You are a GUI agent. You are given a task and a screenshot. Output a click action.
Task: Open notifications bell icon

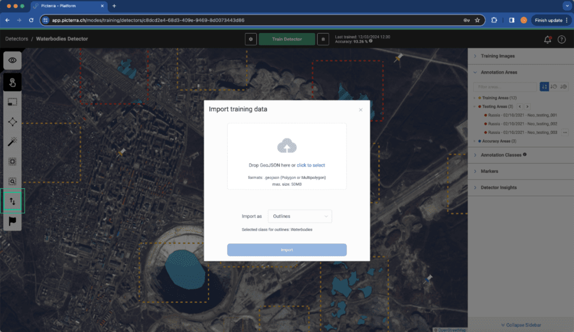[547, 39]
